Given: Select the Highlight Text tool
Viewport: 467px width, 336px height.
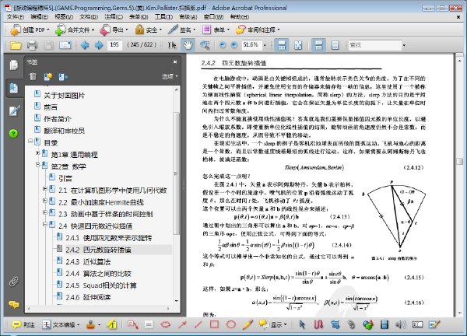Looking at the screenshot, I should click(112, 324).
